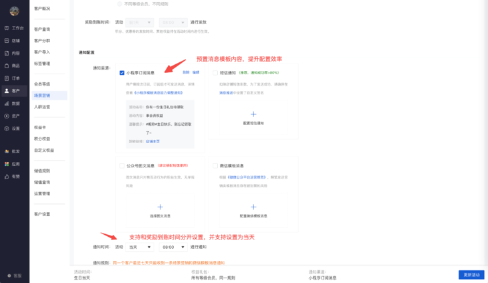Click the 客服 support icon at bottom

pyautogui.click(x=9, y=276)
